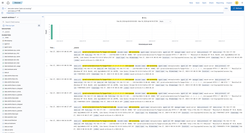Viewport: 245px width, 133px height.
Task: Expand the document row at 01:00:33.503
Action: tap(47, 80)
